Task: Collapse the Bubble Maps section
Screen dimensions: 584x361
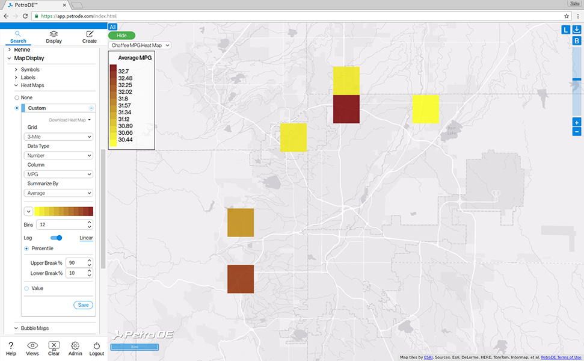Action: (16, 329)
